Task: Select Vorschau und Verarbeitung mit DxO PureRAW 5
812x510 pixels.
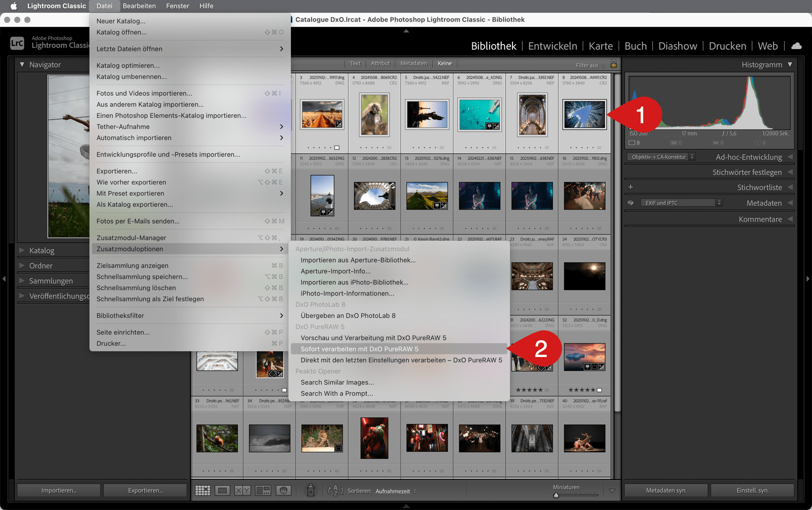Action: pyautogui.click(x=399, y=338)
